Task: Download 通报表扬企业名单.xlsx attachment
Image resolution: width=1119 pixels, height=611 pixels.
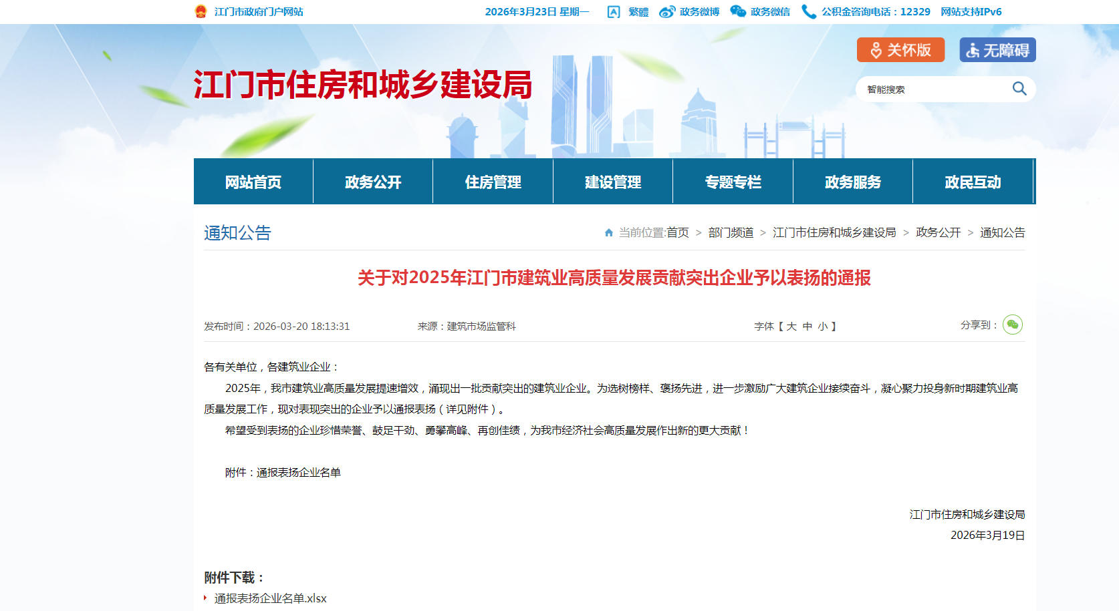Action: coord(270,598)
